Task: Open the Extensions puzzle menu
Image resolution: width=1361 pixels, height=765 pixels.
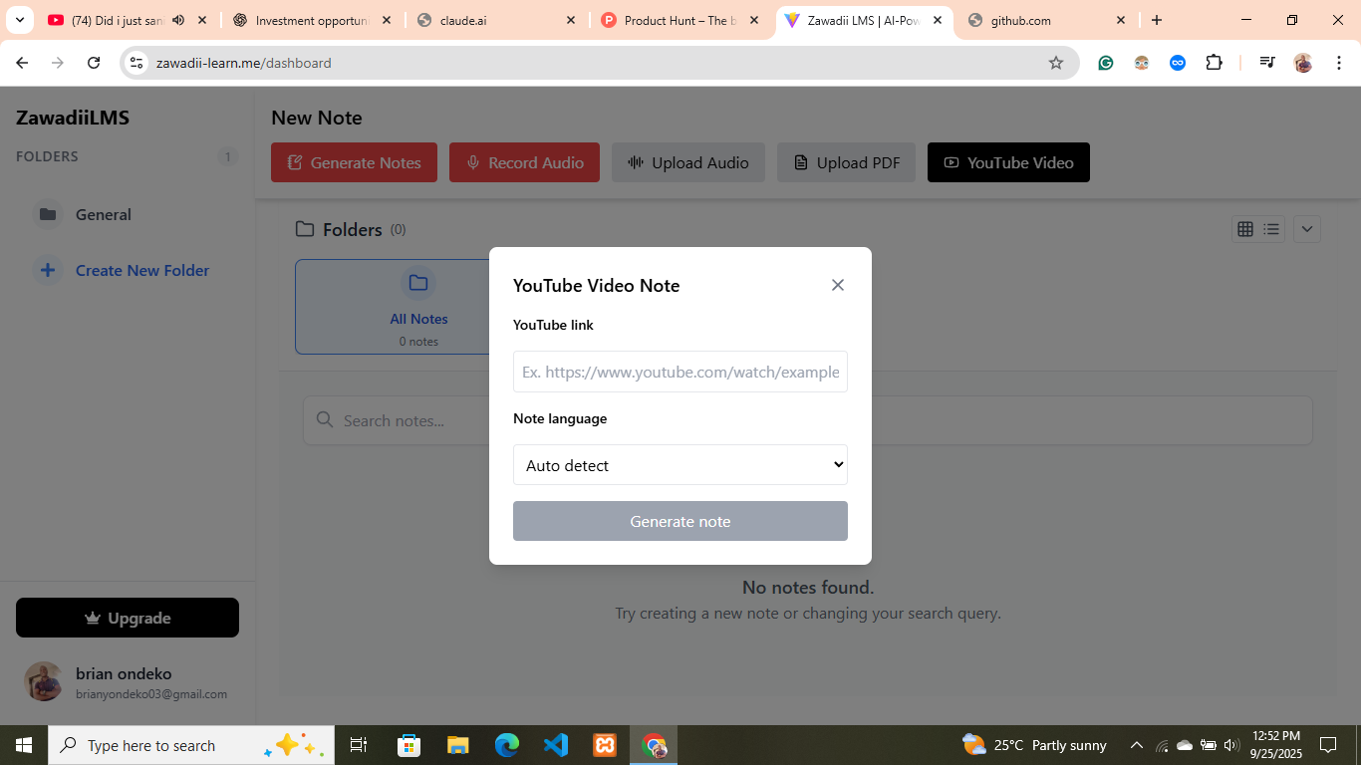Action: (1214, 63)
